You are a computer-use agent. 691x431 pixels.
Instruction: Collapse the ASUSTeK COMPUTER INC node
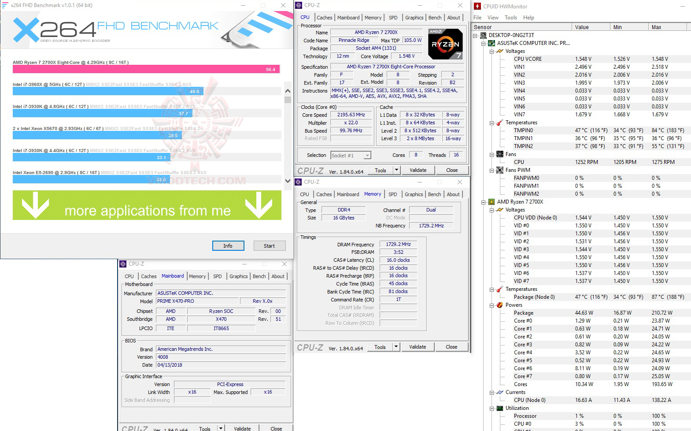pyautogui.click(x=483, y=44)
